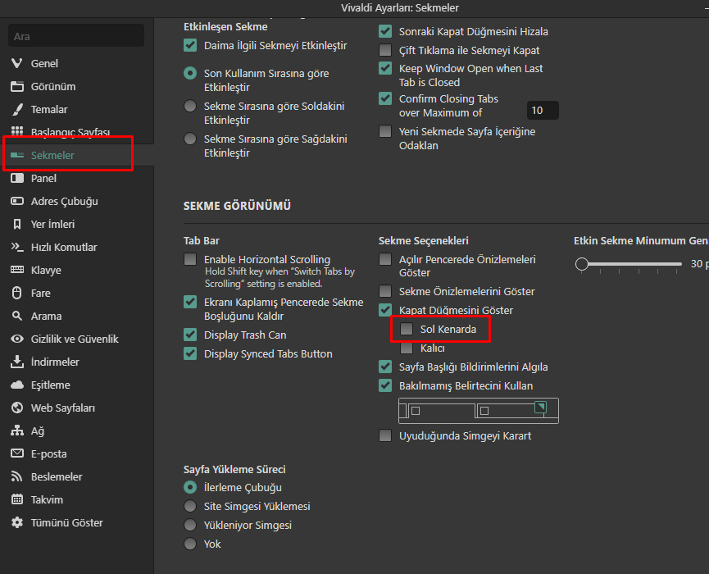This screenshot has height=574, width=709.
Task: Click the Tümünü Göster gear icon
Action: (x=17, y=522)
